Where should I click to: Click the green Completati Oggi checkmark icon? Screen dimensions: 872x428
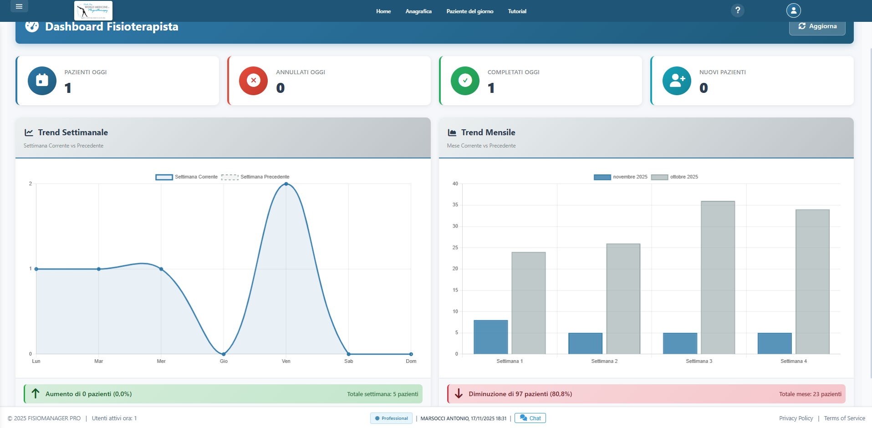click(465, 81)
